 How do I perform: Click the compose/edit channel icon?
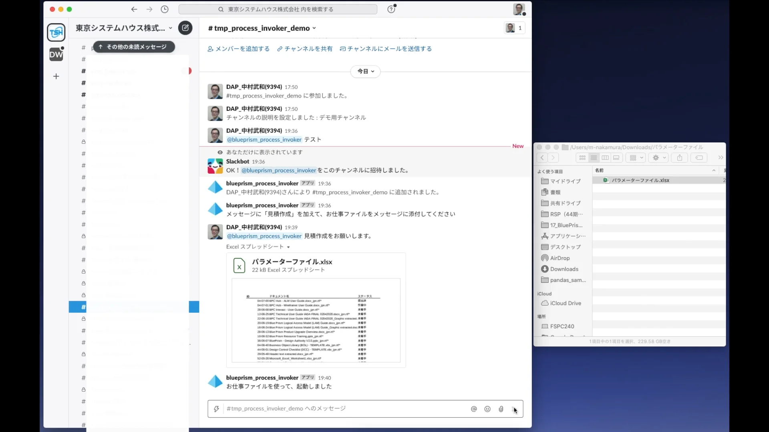click(x=185, y=28)
